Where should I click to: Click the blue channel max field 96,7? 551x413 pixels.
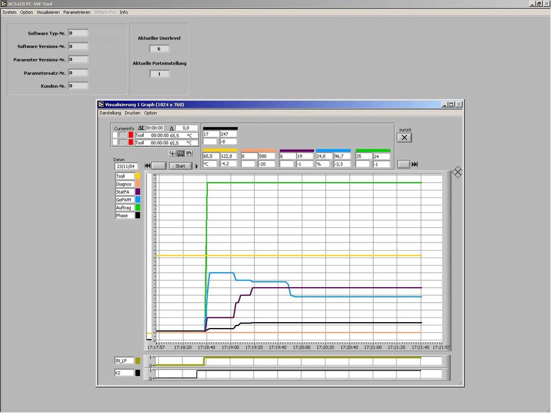(x=342, y=156)
